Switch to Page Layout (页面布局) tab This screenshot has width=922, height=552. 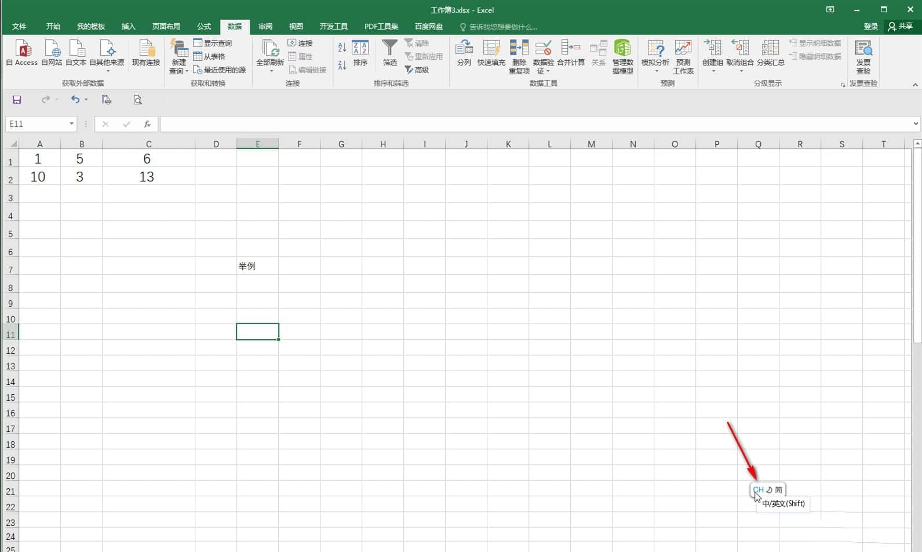(166, 27)
